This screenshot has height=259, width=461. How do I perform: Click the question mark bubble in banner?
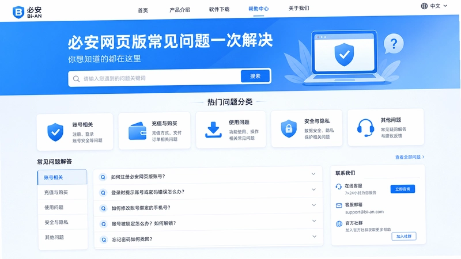pyautogui.click(x=394, y=44)
